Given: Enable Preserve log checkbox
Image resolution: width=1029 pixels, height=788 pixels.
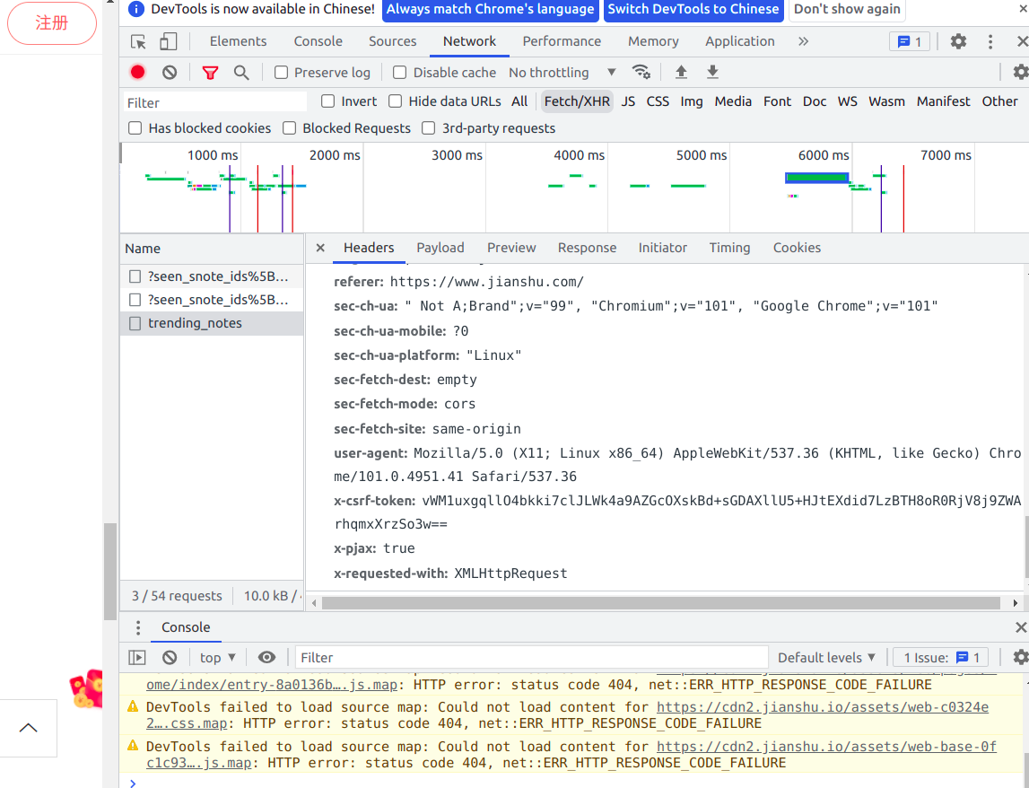Looking at the screenshot, I should [x=281, y=72].
